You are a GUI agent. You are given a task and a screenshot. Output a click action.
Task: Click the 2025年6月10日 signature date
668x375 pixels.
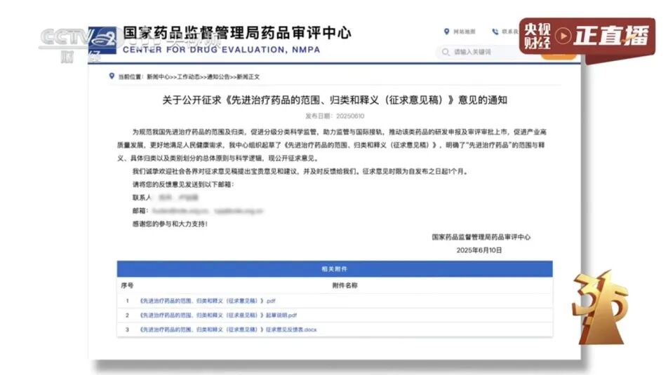(x=479, y=250)
